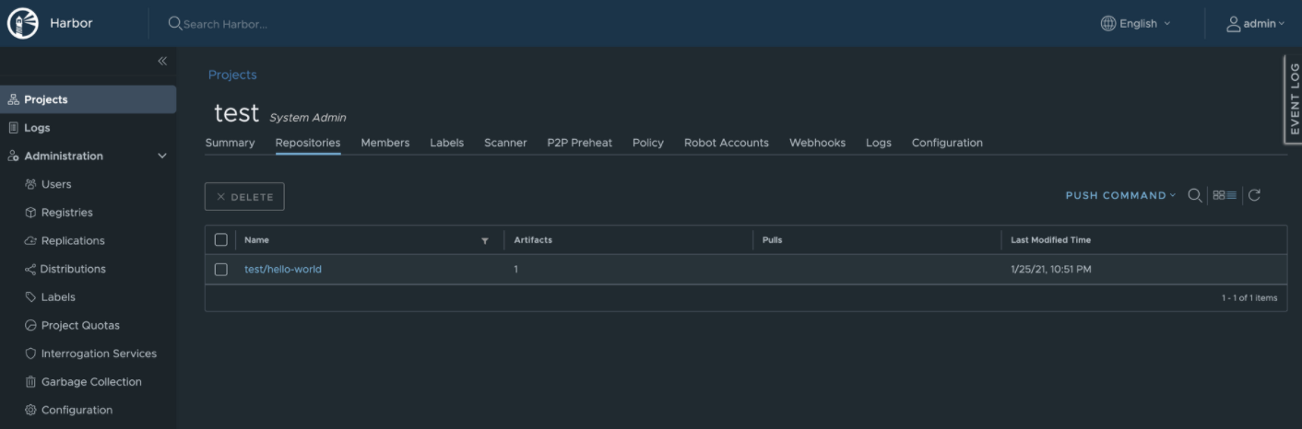The width and height of the screenshot is (1302, 429).
Task: Click the globe language icon
Action: [1108, 23]
